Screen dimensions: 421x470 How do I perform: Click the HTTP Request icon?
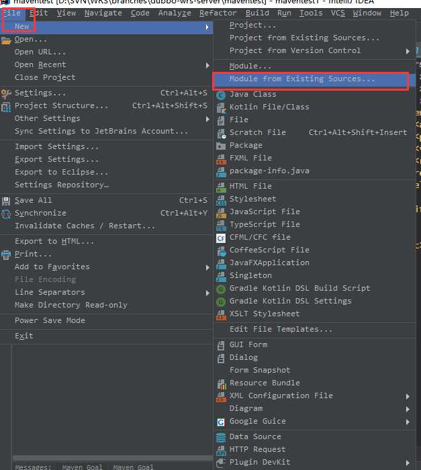click(221, 451)
